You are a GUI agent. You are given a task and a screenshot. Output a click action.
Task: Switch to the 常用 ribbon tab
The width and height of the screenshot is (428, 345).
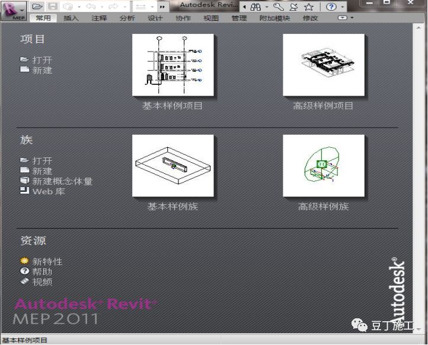pos(43,18)
